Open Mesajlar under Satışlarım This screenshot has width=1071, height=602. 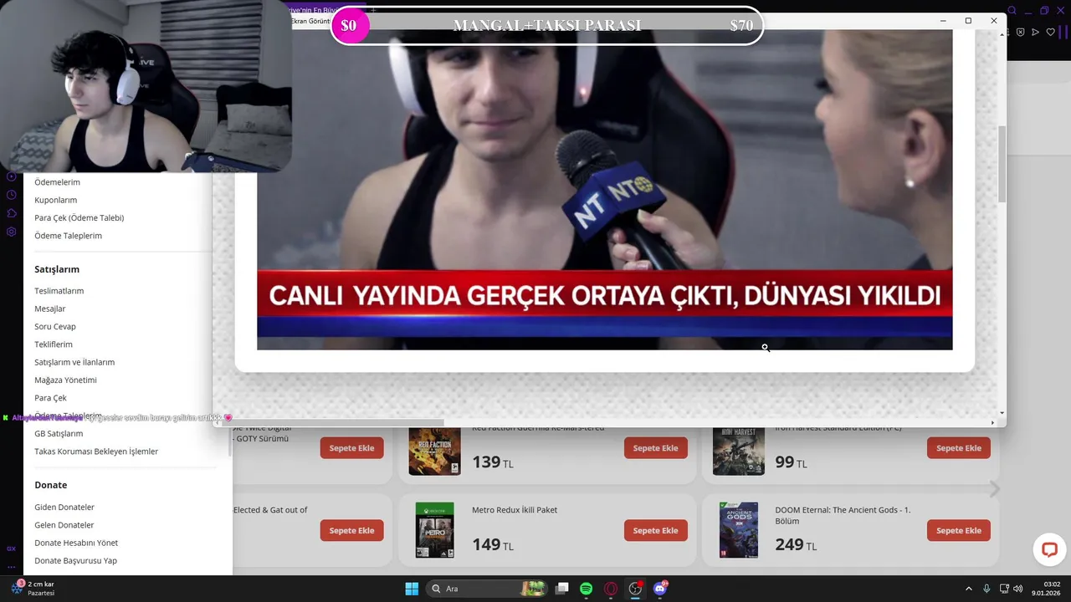click(x=49, y=309)
